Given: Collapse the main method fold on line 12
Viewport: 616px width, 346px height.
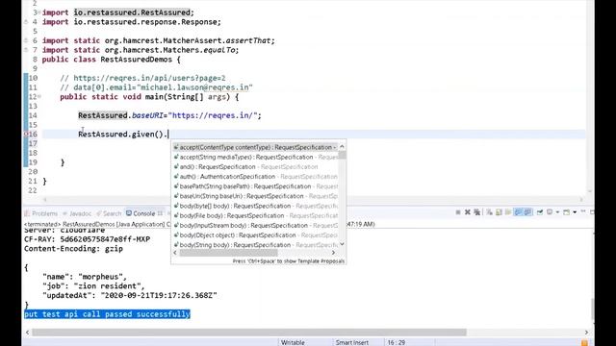Looking at the screenshot, I should (38, 96).
